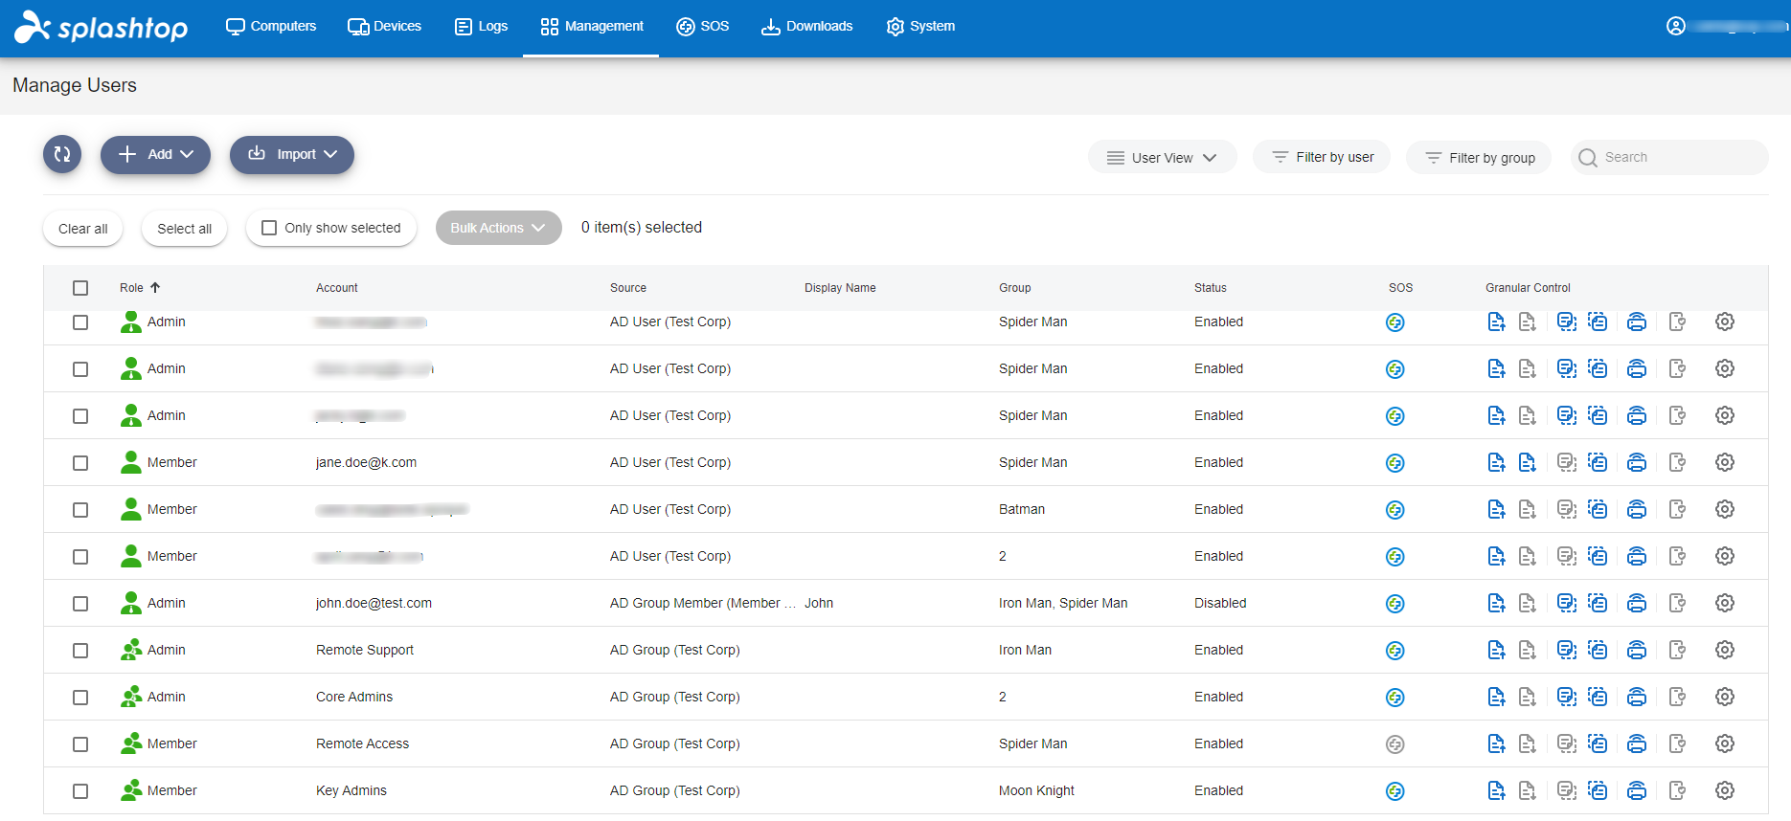The image size is (1791, 821).
Task: Open the Computers tab
Action: coord(271,27)
